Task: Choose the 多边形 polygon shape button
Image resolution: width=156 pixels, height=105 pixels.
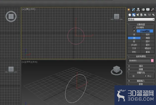Action: point(134,45)
